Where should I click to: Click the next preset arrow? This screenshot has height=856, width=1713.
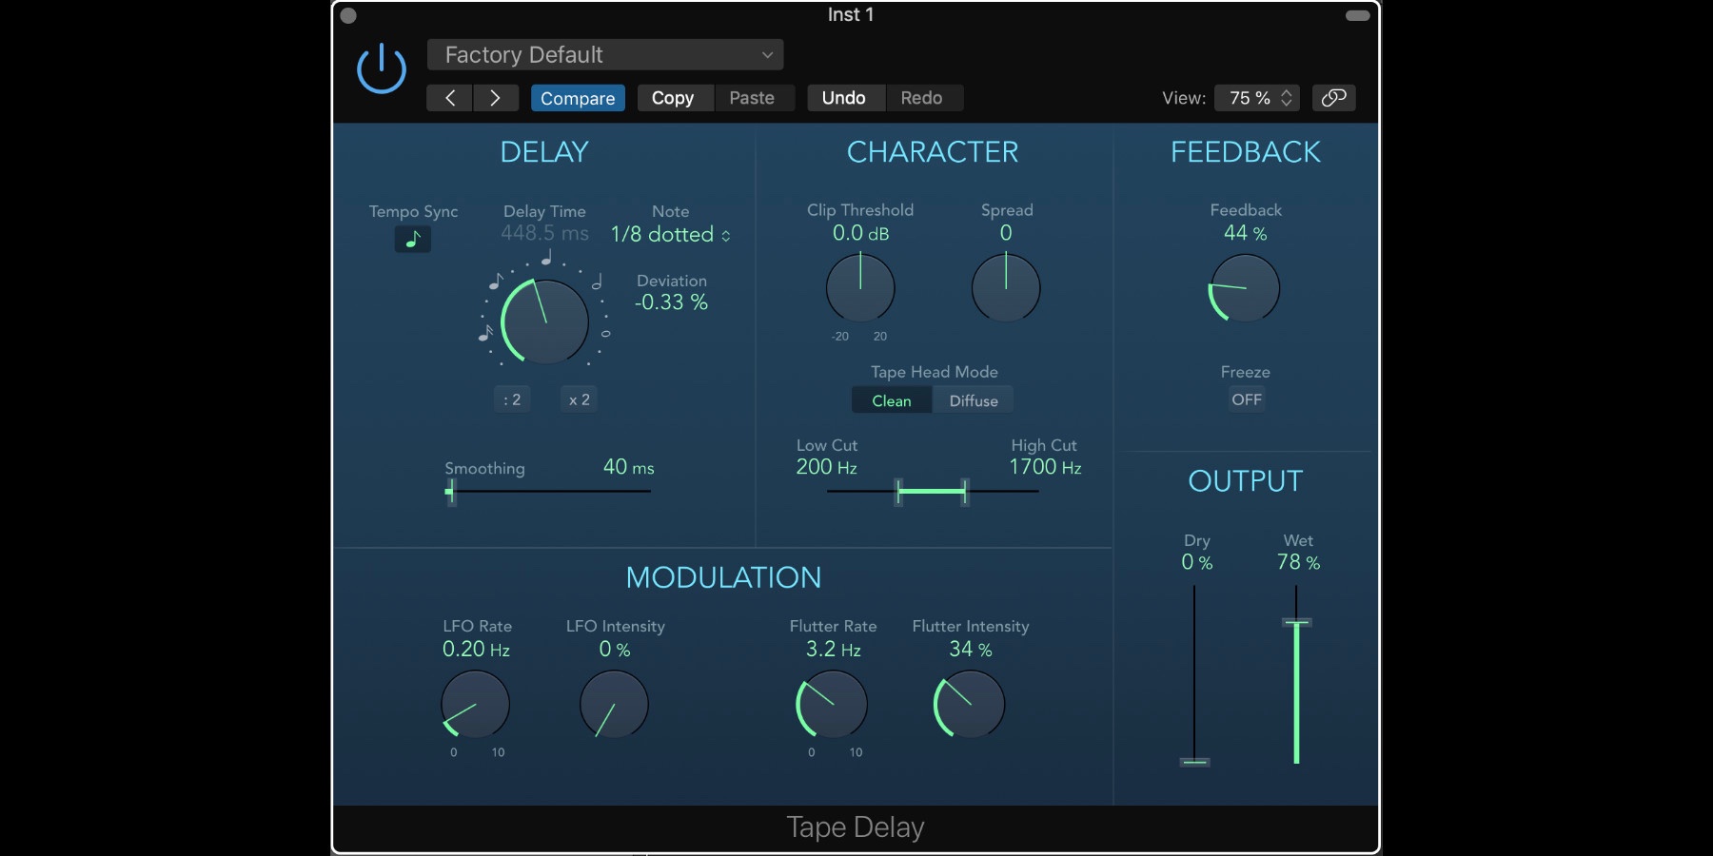coord(495,98)
